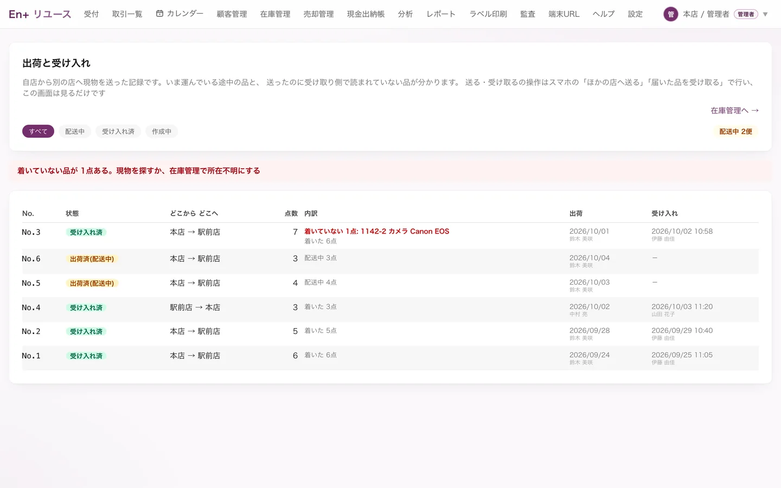Click the 管理者 role badge
This screenshot has width=781, height=488.
click(x=746, y=14)
